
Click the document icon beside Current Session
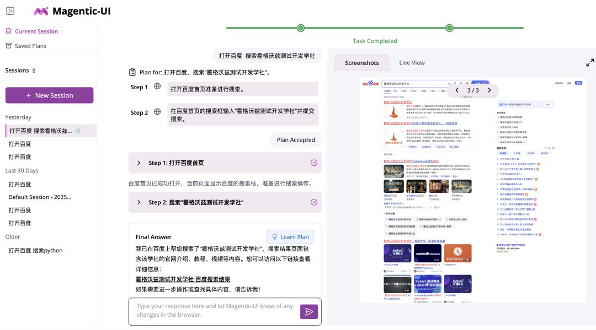(8, 31)
